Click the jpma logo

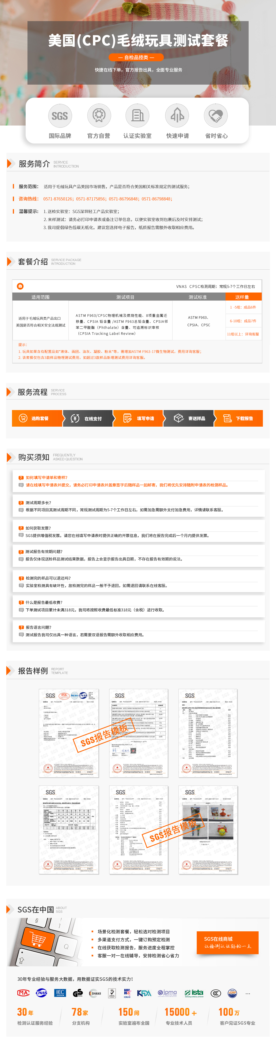pyautogui.click(x=167, y=993)
